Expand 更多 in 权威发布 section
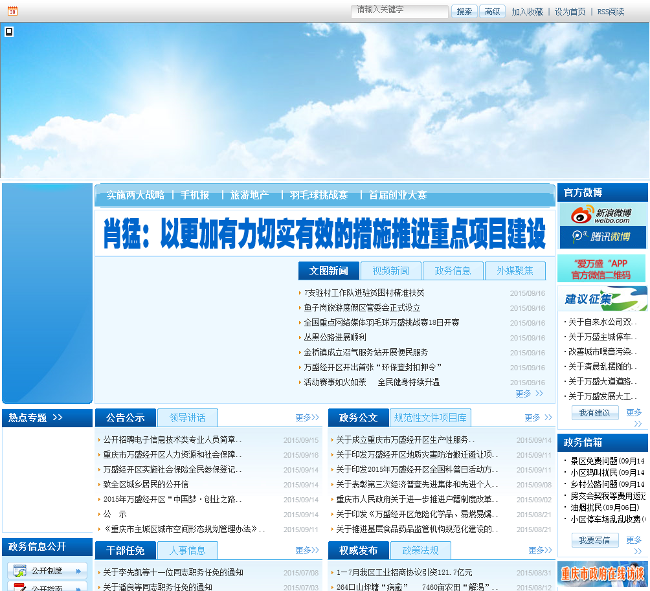Screen dimensions: 650x591 click(540, 550)
